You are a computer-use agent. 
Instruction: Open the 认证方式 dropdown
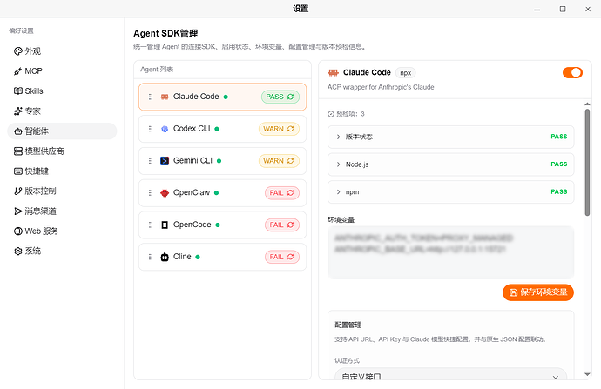[x=451, y=374]
